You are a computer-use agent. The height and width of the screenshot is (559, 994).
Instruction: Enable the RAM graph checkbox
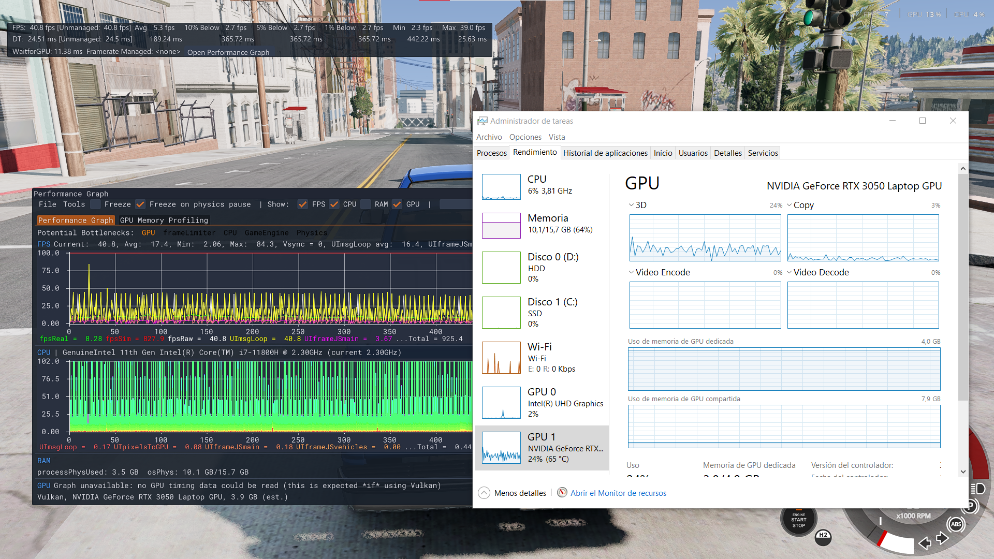pyautogui.click(x=366, y=204)
